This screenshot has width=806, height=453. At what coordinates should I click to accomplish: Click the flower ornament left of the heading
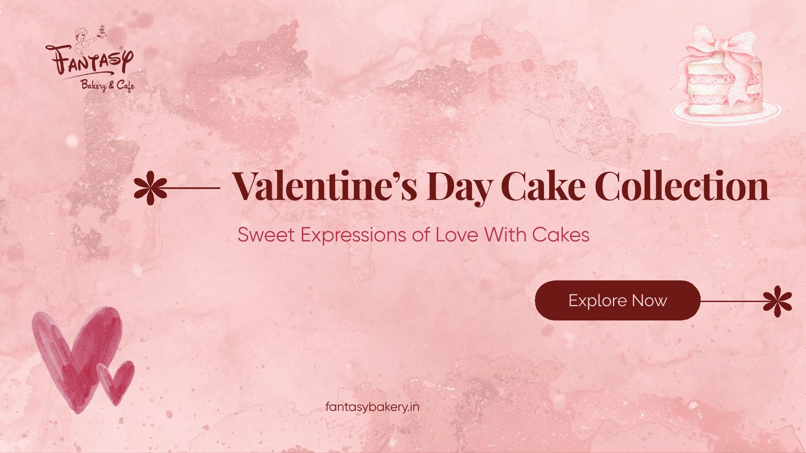(x=149, y=187)
